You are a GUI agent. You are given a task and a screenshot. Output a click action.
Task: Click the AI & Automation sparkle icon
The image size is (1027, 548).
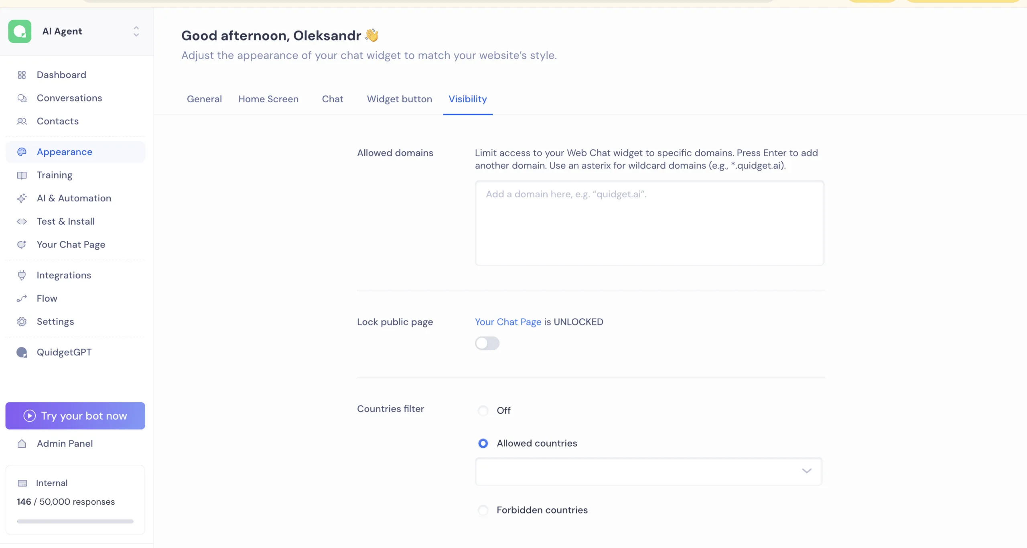click(22, 198)
